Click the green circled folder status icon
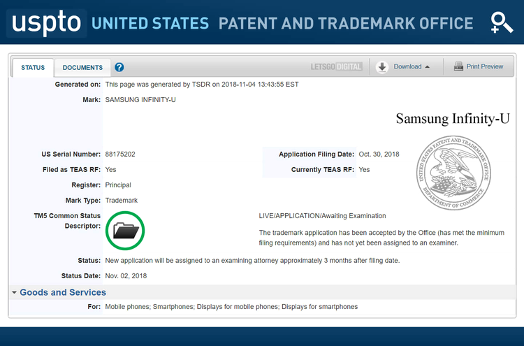The height and width of the screenshot is (346, 524). (125, 231)
